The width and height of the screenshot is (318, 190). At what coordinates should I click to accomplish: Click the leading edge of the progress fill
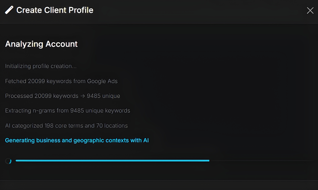(x=208, y=161)
